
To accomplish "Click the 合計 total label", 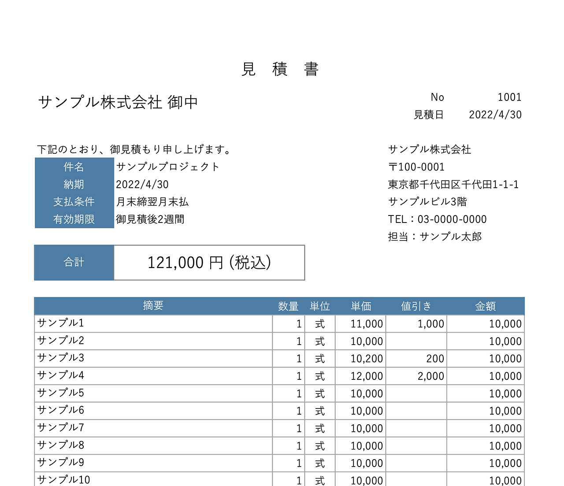I will click(x=74, y=262).
